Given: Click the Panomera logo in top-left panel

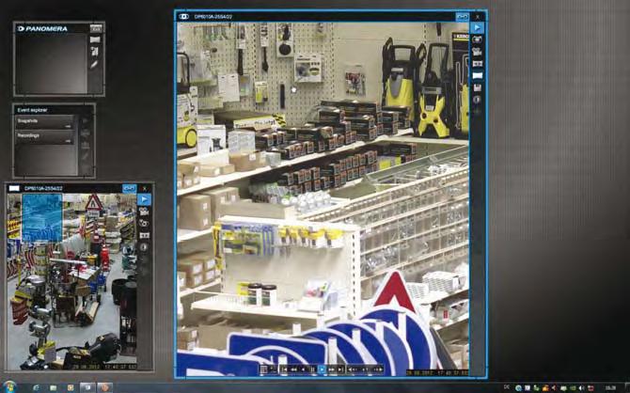Looking at the screenshot, I should pyautogui.click(x=42, y=28).
